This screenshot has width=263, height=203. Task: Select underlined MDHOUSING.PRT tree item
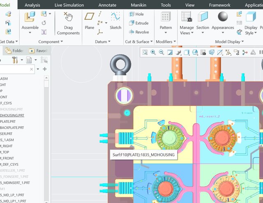click(12, 115)
